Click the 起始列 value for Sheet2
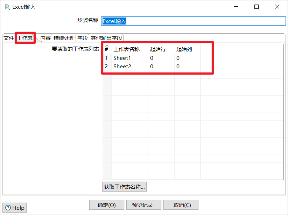This screenshot has width=288, height=215. pyautogui.click(x=187, y=66)
